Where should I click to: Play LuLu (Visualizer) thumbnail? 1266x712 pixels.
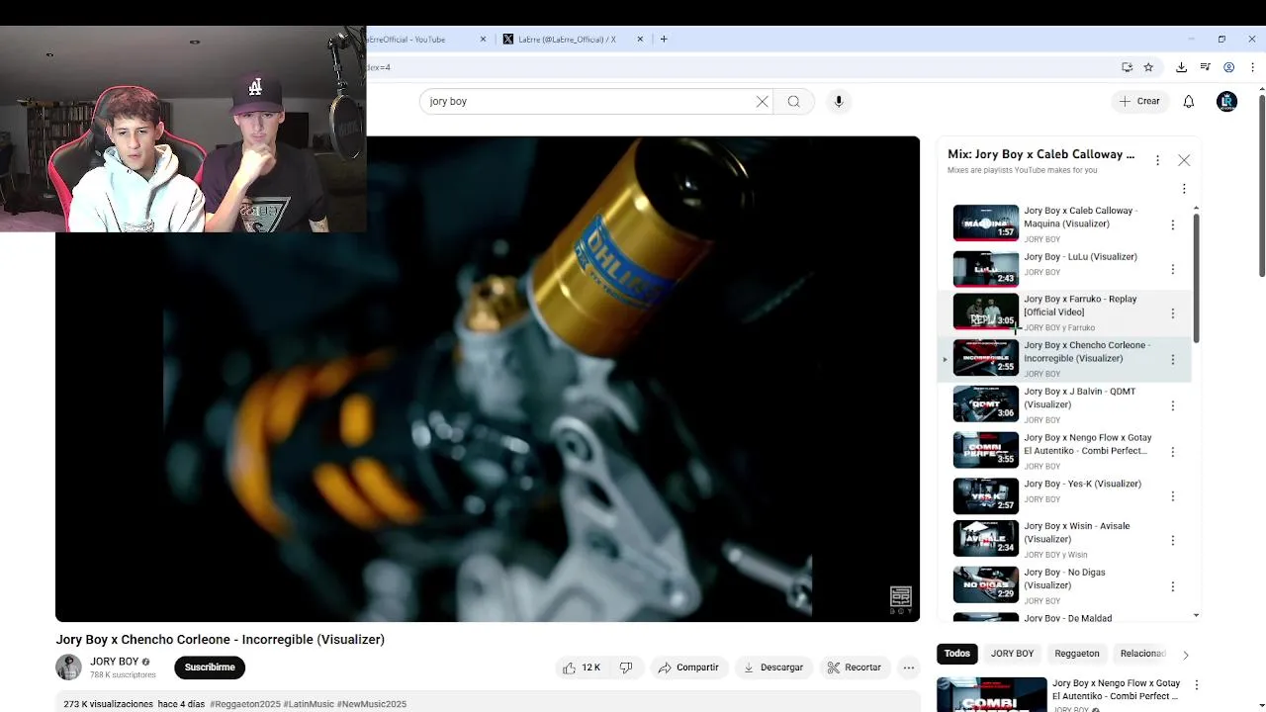tap(985, 269)
